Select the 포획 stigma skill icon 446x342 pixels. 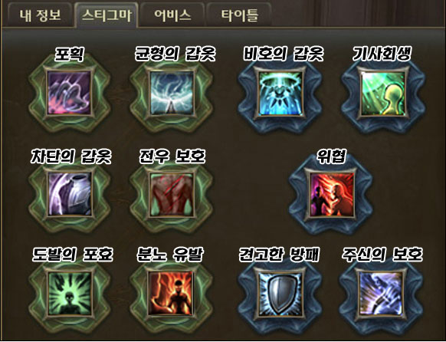pos(69,93)
